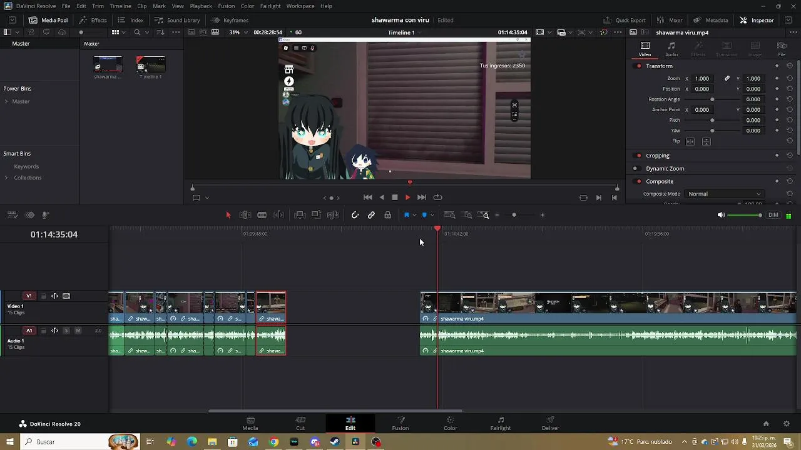Play the timeline in reverse
The height and width of the screenshot is (450, 801).
click(382, 197)
